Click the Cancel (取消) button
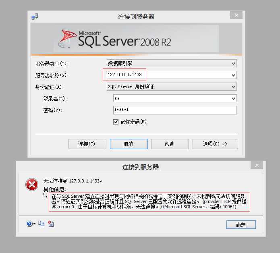 point(129,144)
